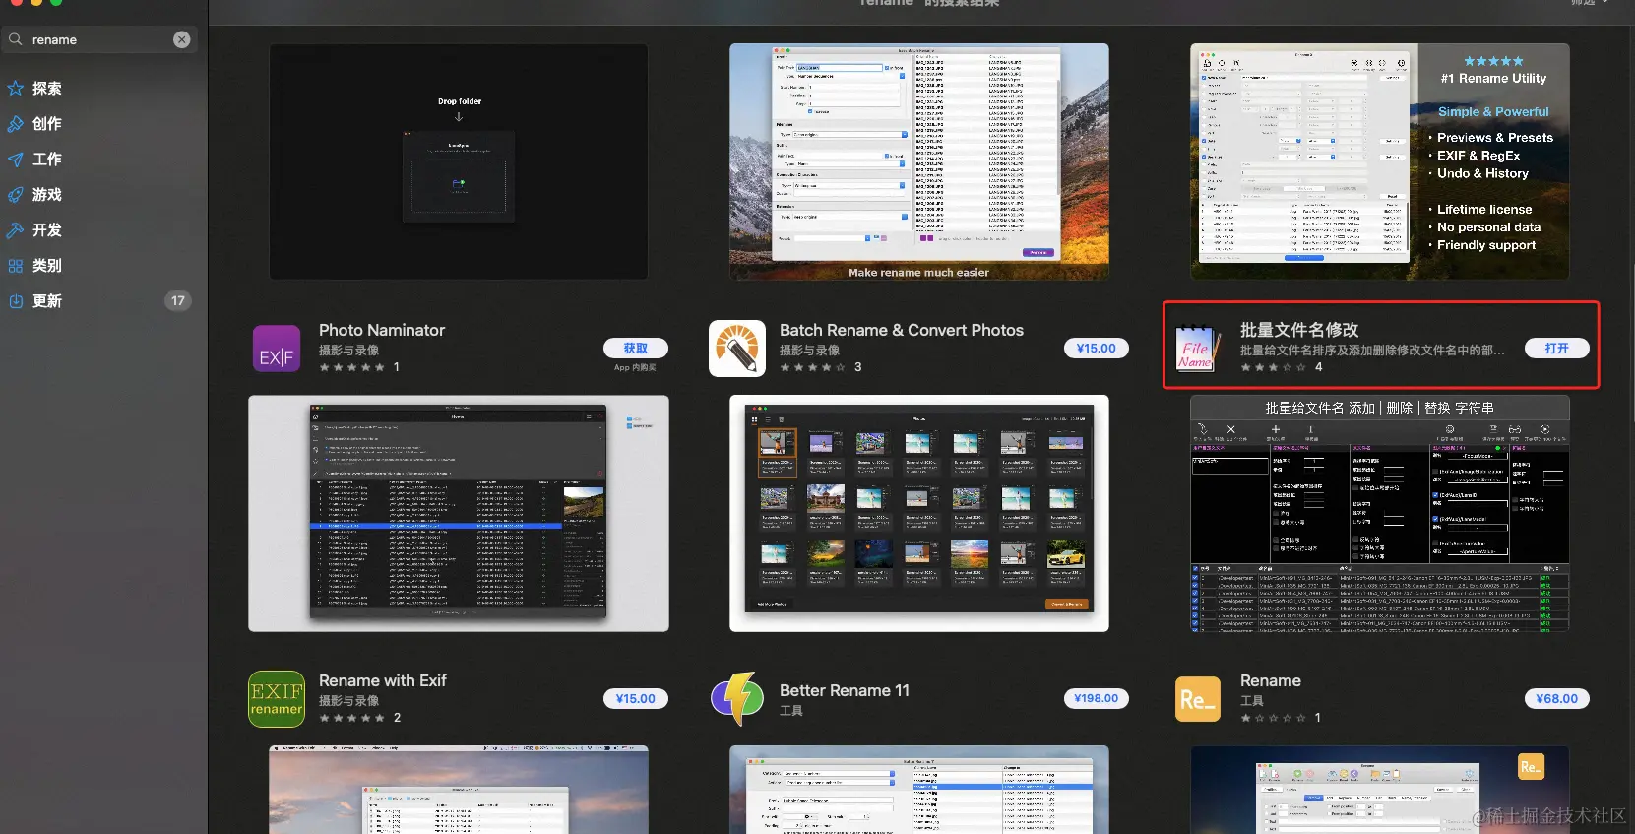Open the Batch Rename & Convert Photos icon
1635x834 pixels.
click(737, 349)
